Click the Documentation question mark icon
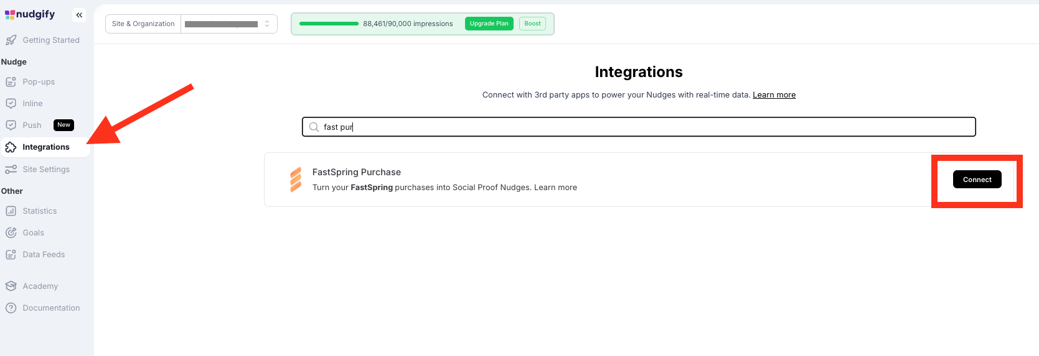 pyautogui.click(x=11, y=308)
